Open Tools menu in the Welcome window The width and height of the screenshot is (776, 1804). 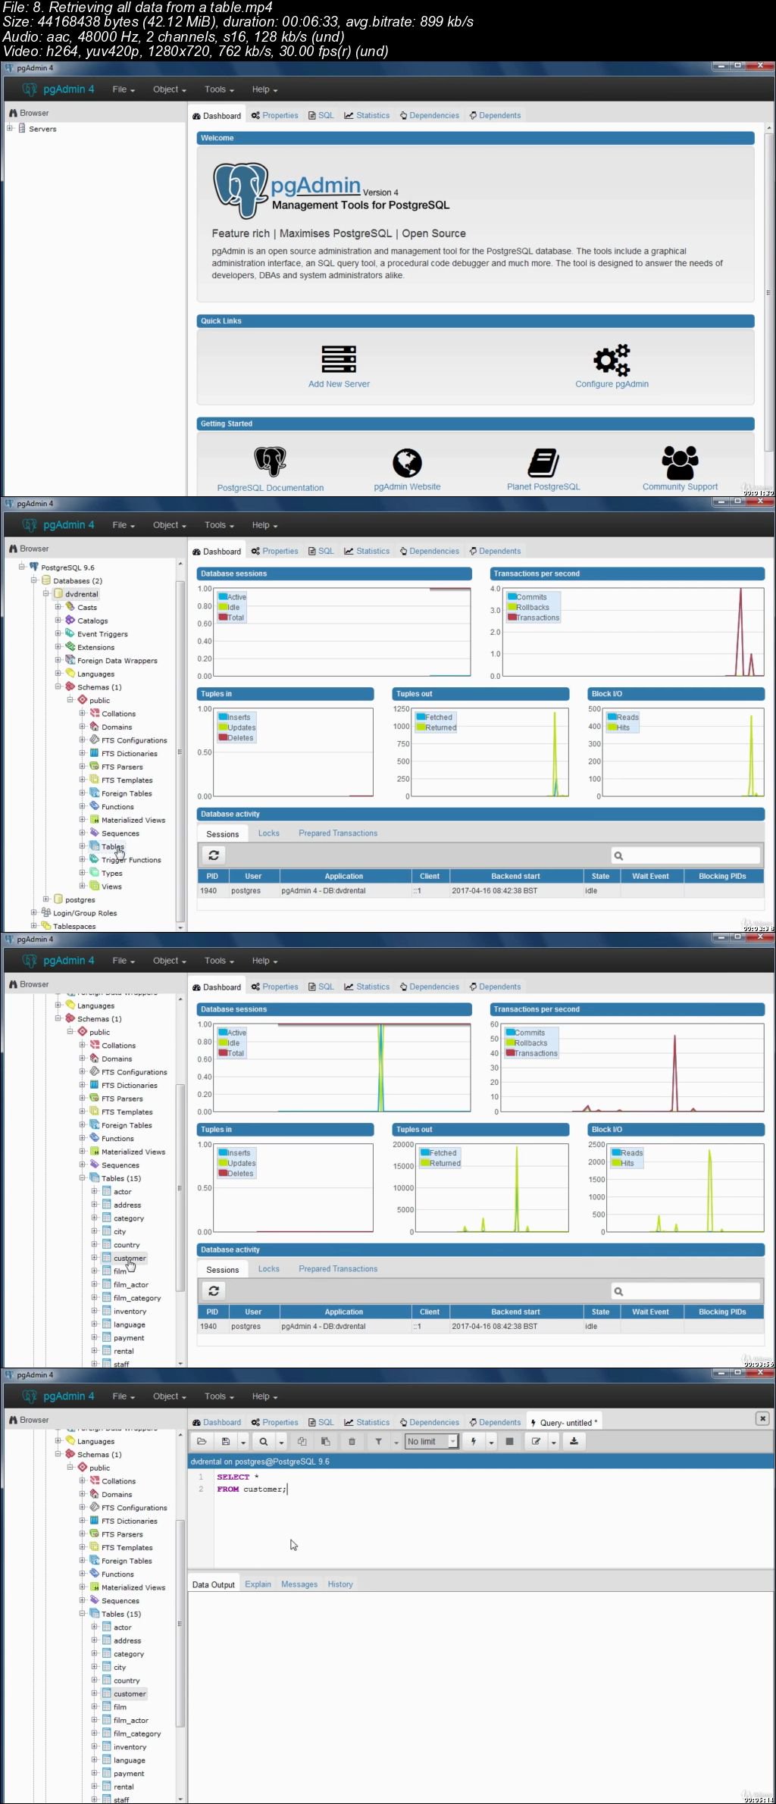pos(219,89)
